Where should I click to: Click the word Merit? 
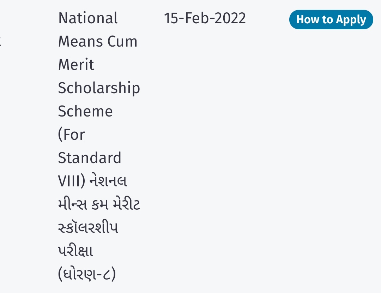(x=76, y=65)
